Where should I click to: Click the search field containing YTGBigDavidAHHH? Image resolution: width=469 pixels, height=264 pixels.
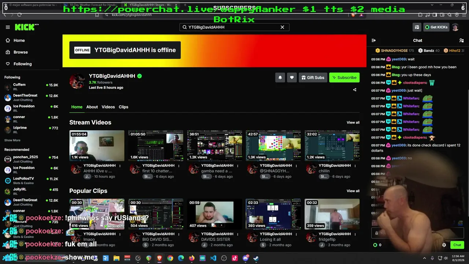point(234,27)
